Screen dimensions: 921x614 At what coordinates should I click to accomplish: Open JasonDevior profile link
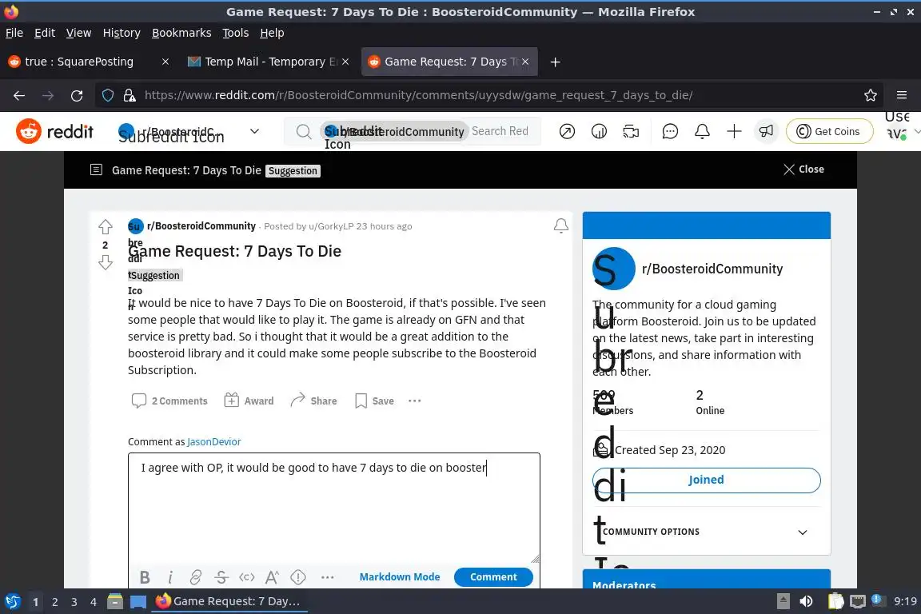[213, 442]
